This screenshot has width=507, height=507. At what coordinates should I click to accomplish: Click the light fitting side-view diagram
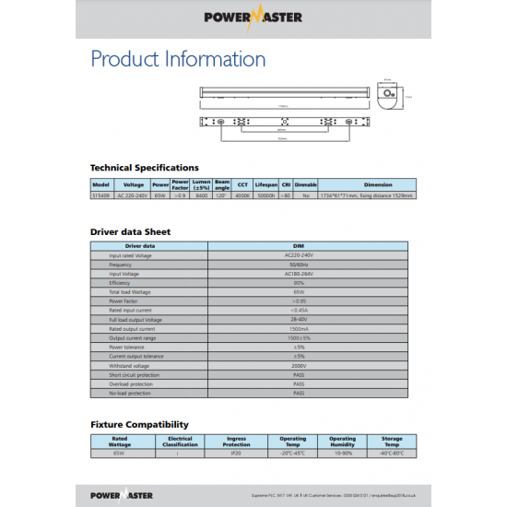(285, 98)
